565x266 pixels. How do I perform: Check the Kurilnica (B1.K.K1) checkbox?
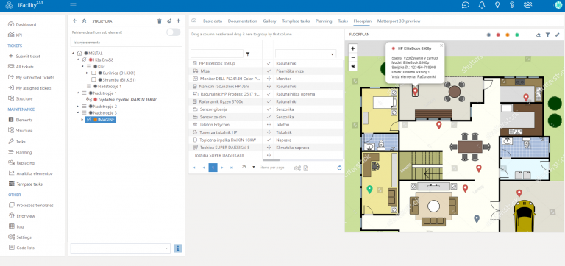pos(93,73)
